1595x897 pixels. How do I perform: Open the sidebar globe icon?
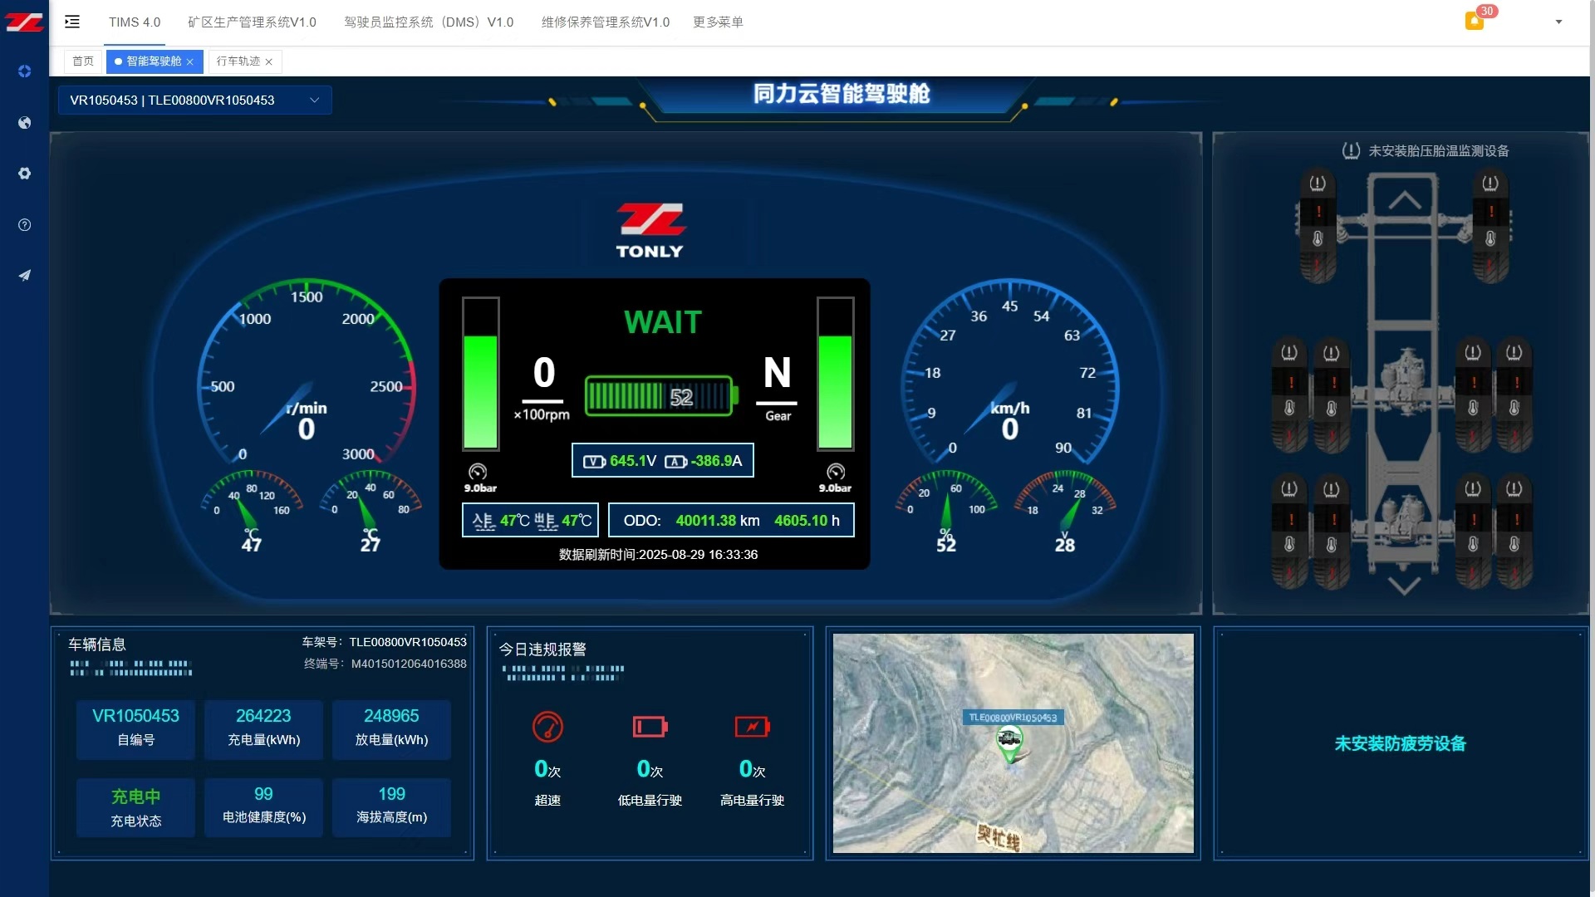tap(24, 123)
